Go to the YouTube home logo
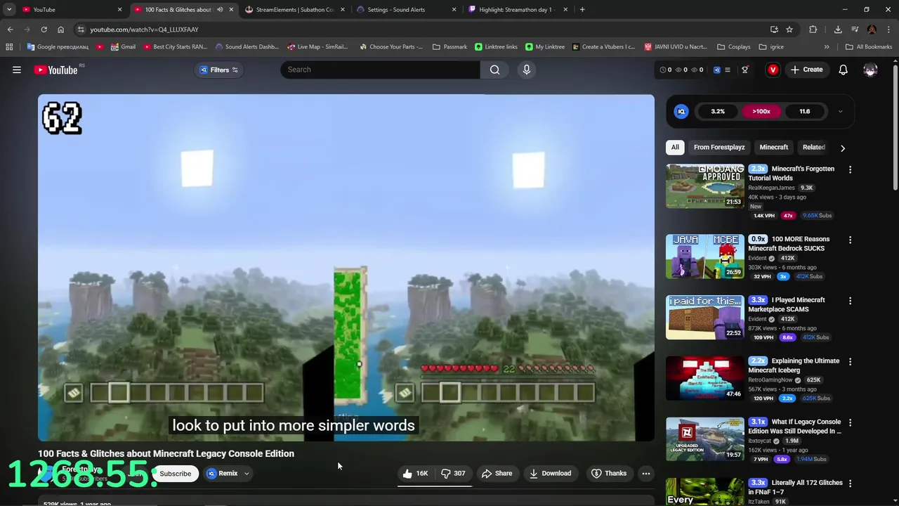 [x=55, y=70]
